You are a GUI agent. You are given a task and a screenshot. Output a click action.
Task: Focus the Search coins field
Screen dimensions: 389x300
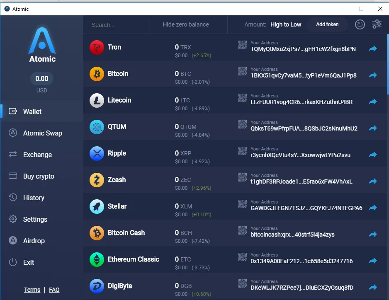[117, 25]
